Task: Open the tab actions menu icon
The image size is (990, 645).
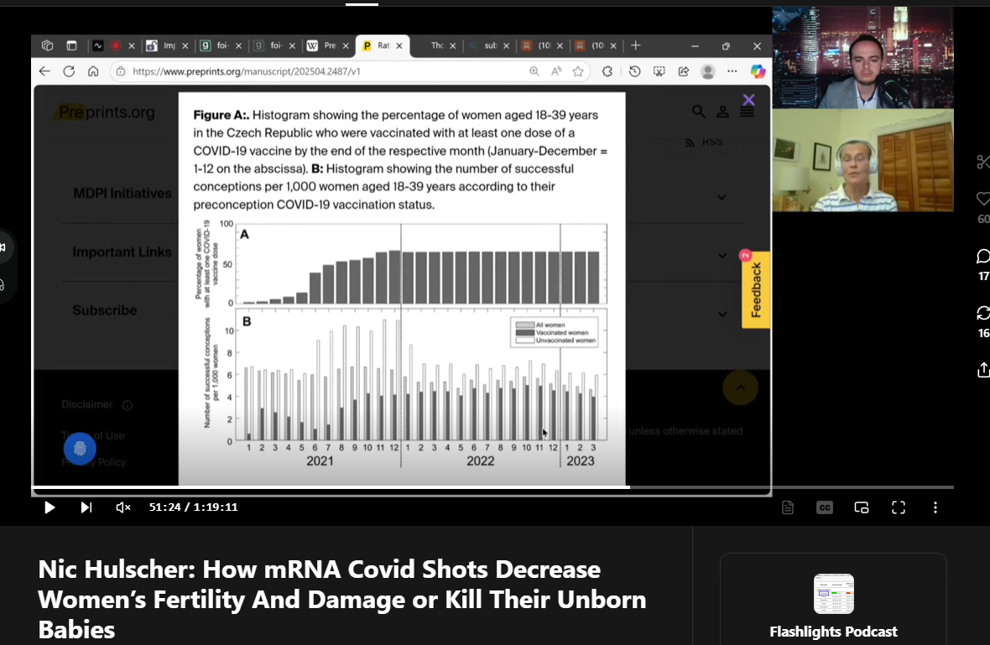Action: click(71, 45)
